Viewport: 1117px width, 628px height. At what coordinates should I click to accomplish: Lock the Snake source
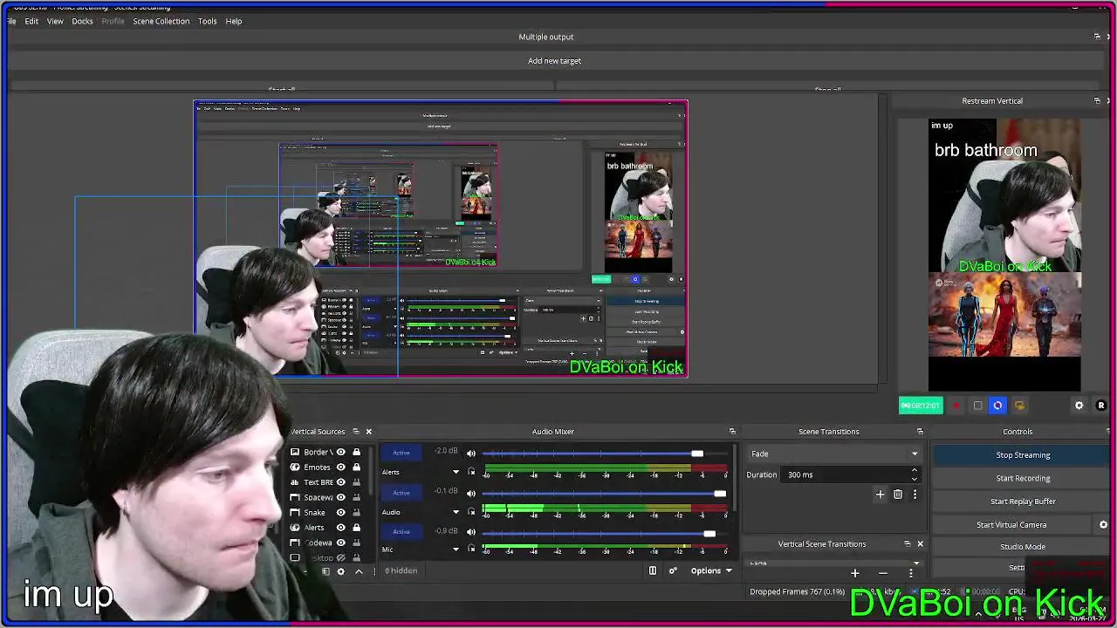pyautogui.click(x=356, y=512)
